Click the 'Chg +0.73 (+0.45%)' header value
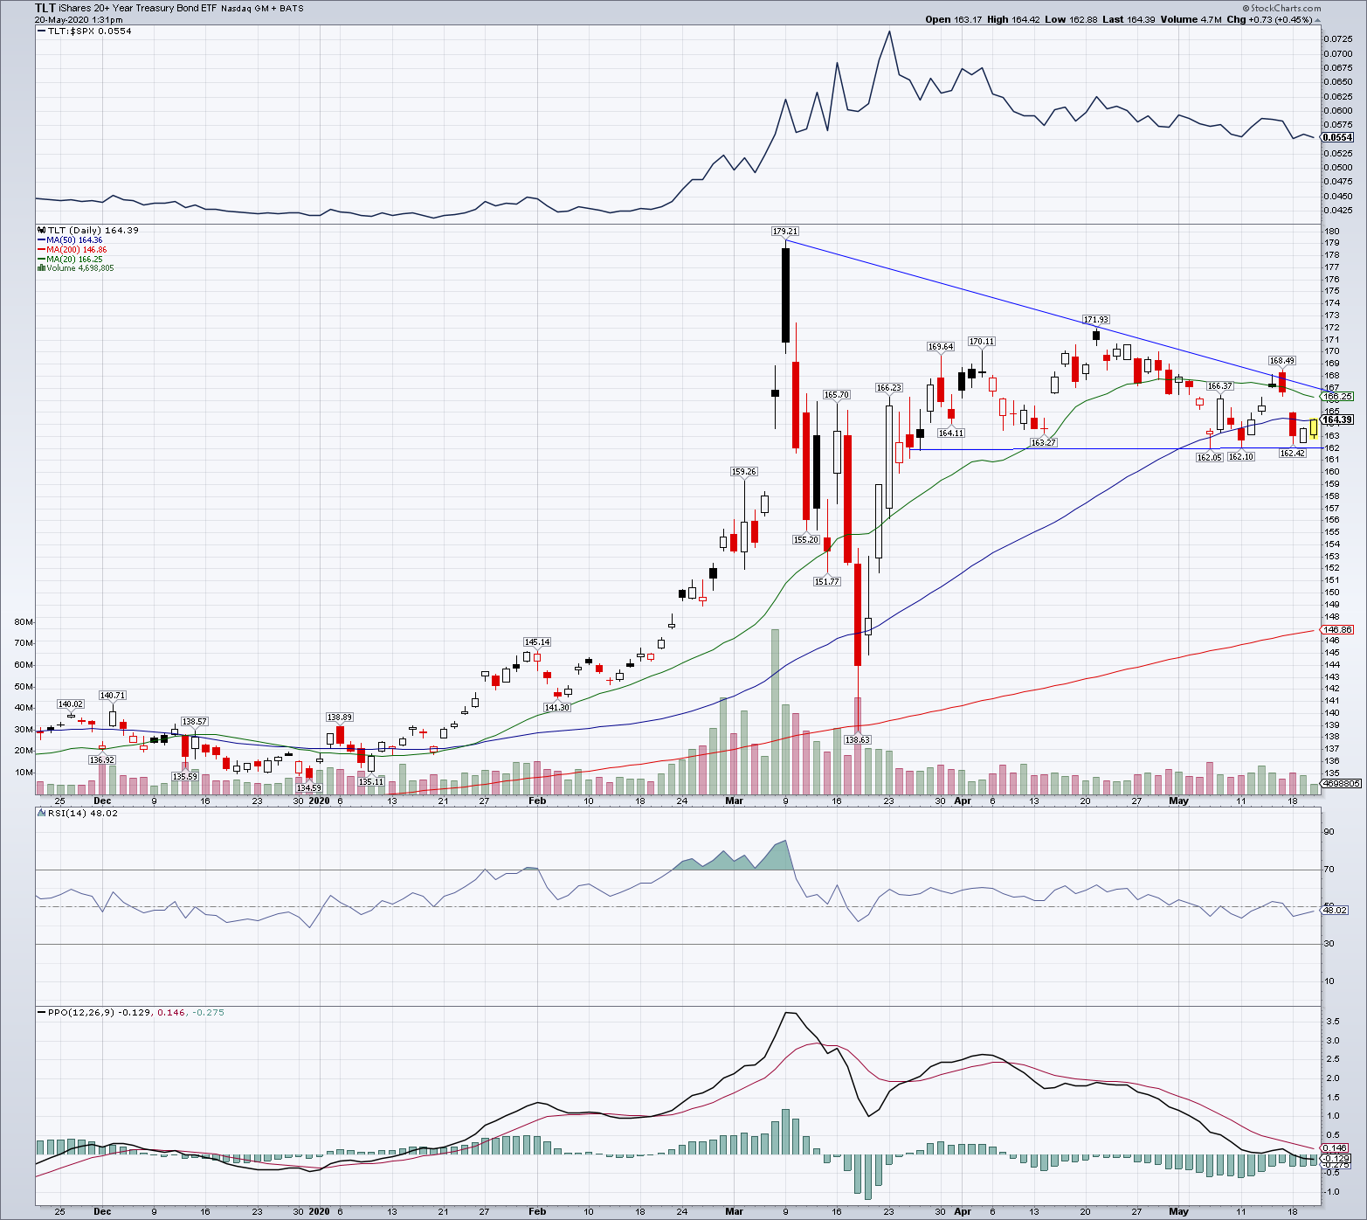1367x1220 pixels. pyautogui.click(x=1268, y=19)
